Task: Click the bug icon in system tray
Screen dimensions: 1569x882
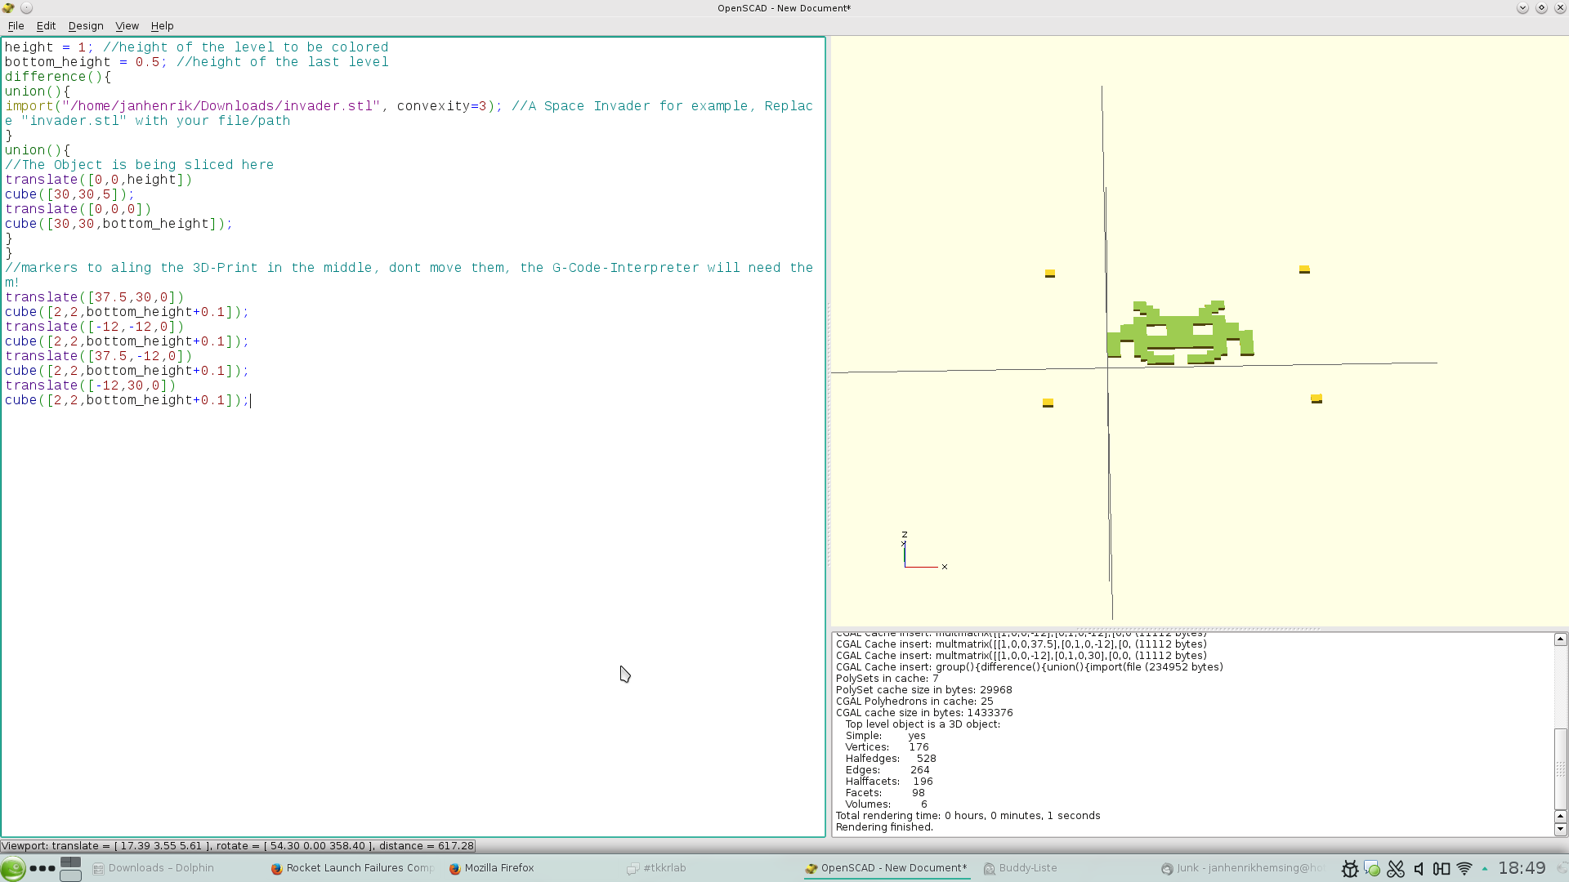Action: [x=1350, y=869]
